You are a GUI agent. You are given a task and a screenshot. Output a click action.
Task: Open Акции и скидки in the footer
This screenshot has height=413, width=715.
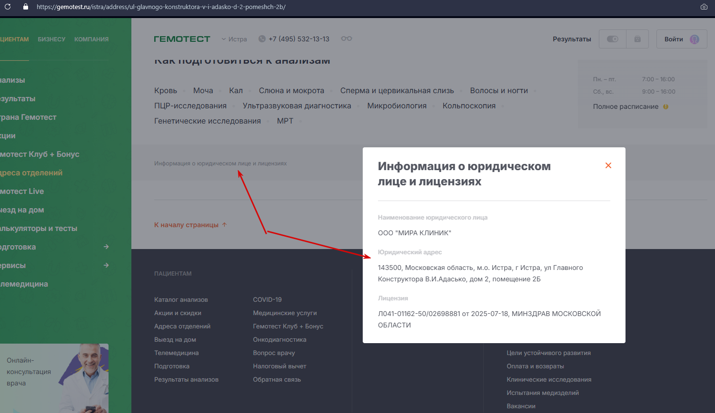click(178, 313)
